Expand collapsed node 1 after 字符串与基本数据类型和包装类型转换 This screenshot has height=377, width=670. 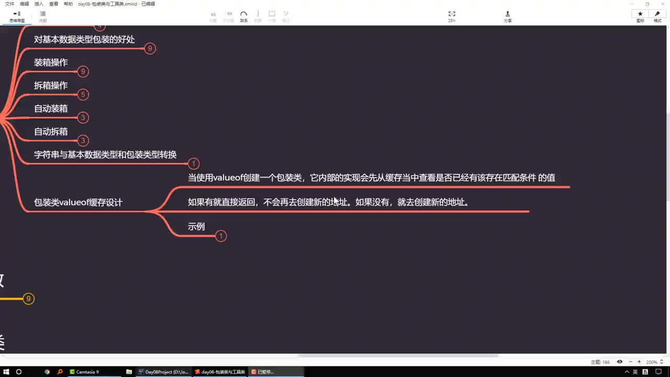tap(194, 164)
